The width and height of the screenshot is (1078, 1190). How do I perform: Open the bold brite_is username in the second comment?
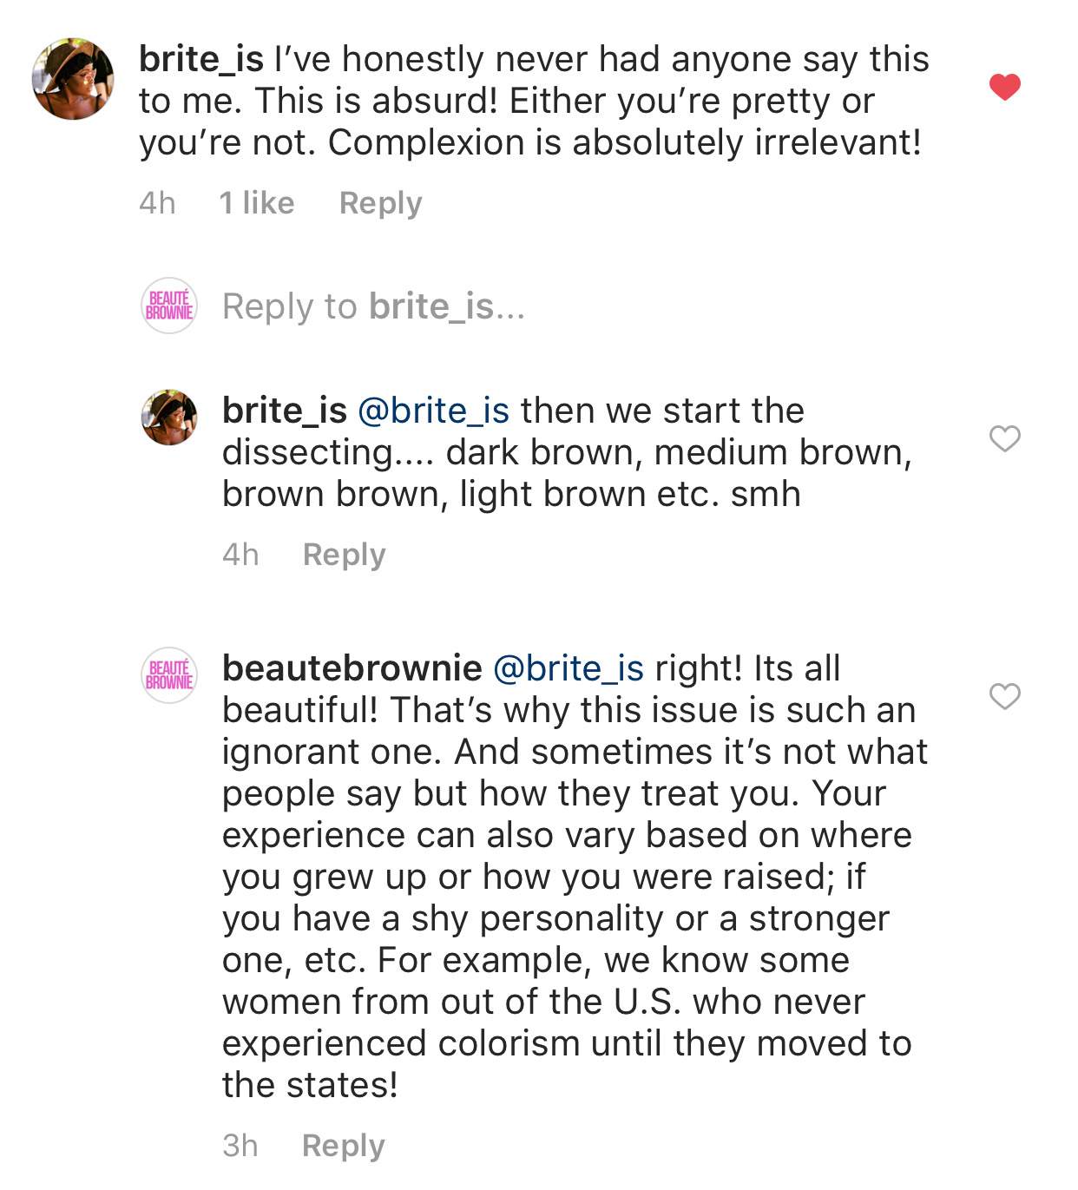pyautogui.click(x=284, y=411)
